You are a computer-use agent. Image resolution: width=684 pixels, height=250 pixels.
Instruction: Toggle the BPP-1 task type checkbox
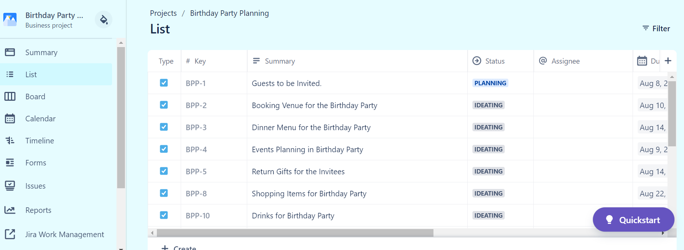pos(164,83)
